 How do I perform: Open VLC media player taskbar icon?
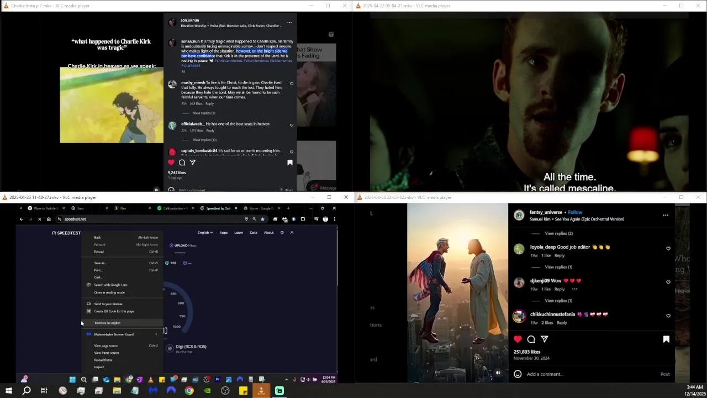point(261,391)
